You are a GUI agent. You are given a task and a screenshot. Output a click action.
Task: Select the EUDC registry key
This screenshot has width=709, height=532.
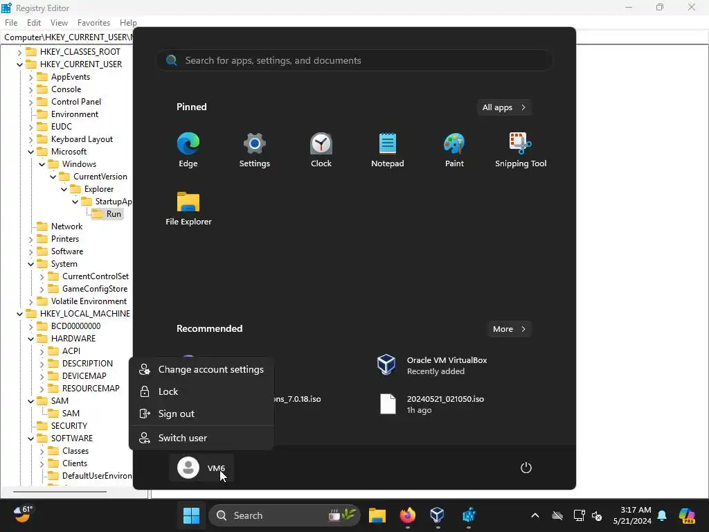point(61,127)
